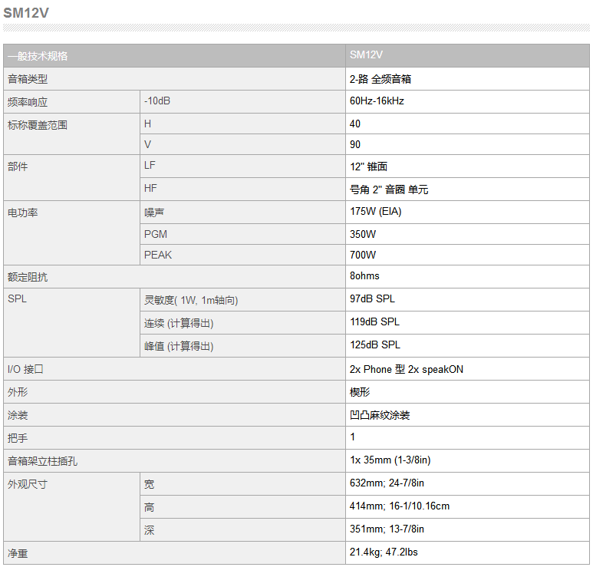Select the 97dB SPL sensitivity value
Viewport: 593px width, 567px height.
click(372, 298)
